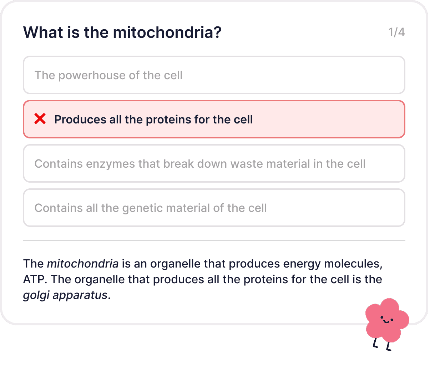Click the divider line above the explanation

click(214, 241)
